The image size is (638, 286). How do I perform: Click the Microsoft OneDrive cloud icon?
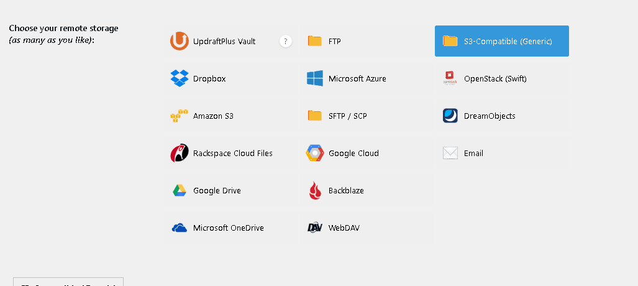(x=180, y=228)
